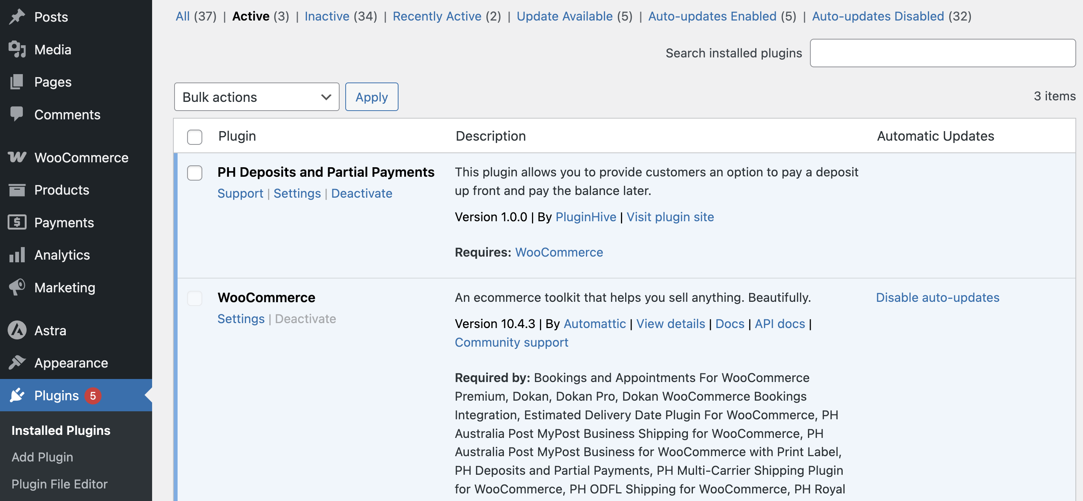
Task: Show Update Available plugins filter
Action: 564,16
